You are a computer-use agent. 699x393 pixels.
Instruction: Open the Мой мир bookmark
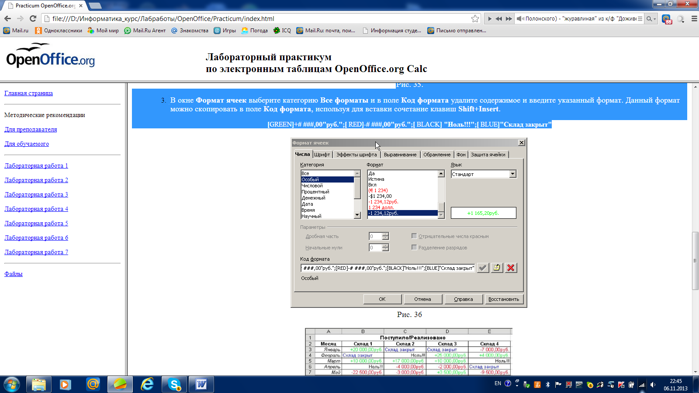coord(103,31)
